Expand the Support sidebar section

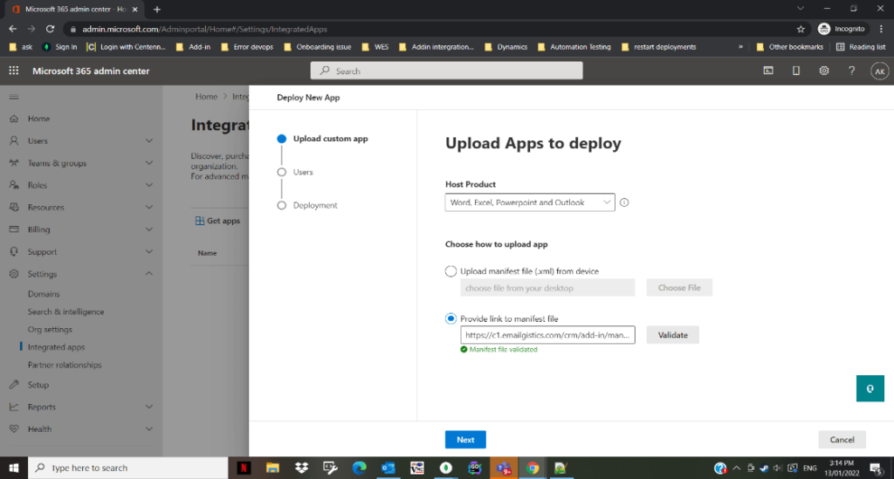[148, 252]
